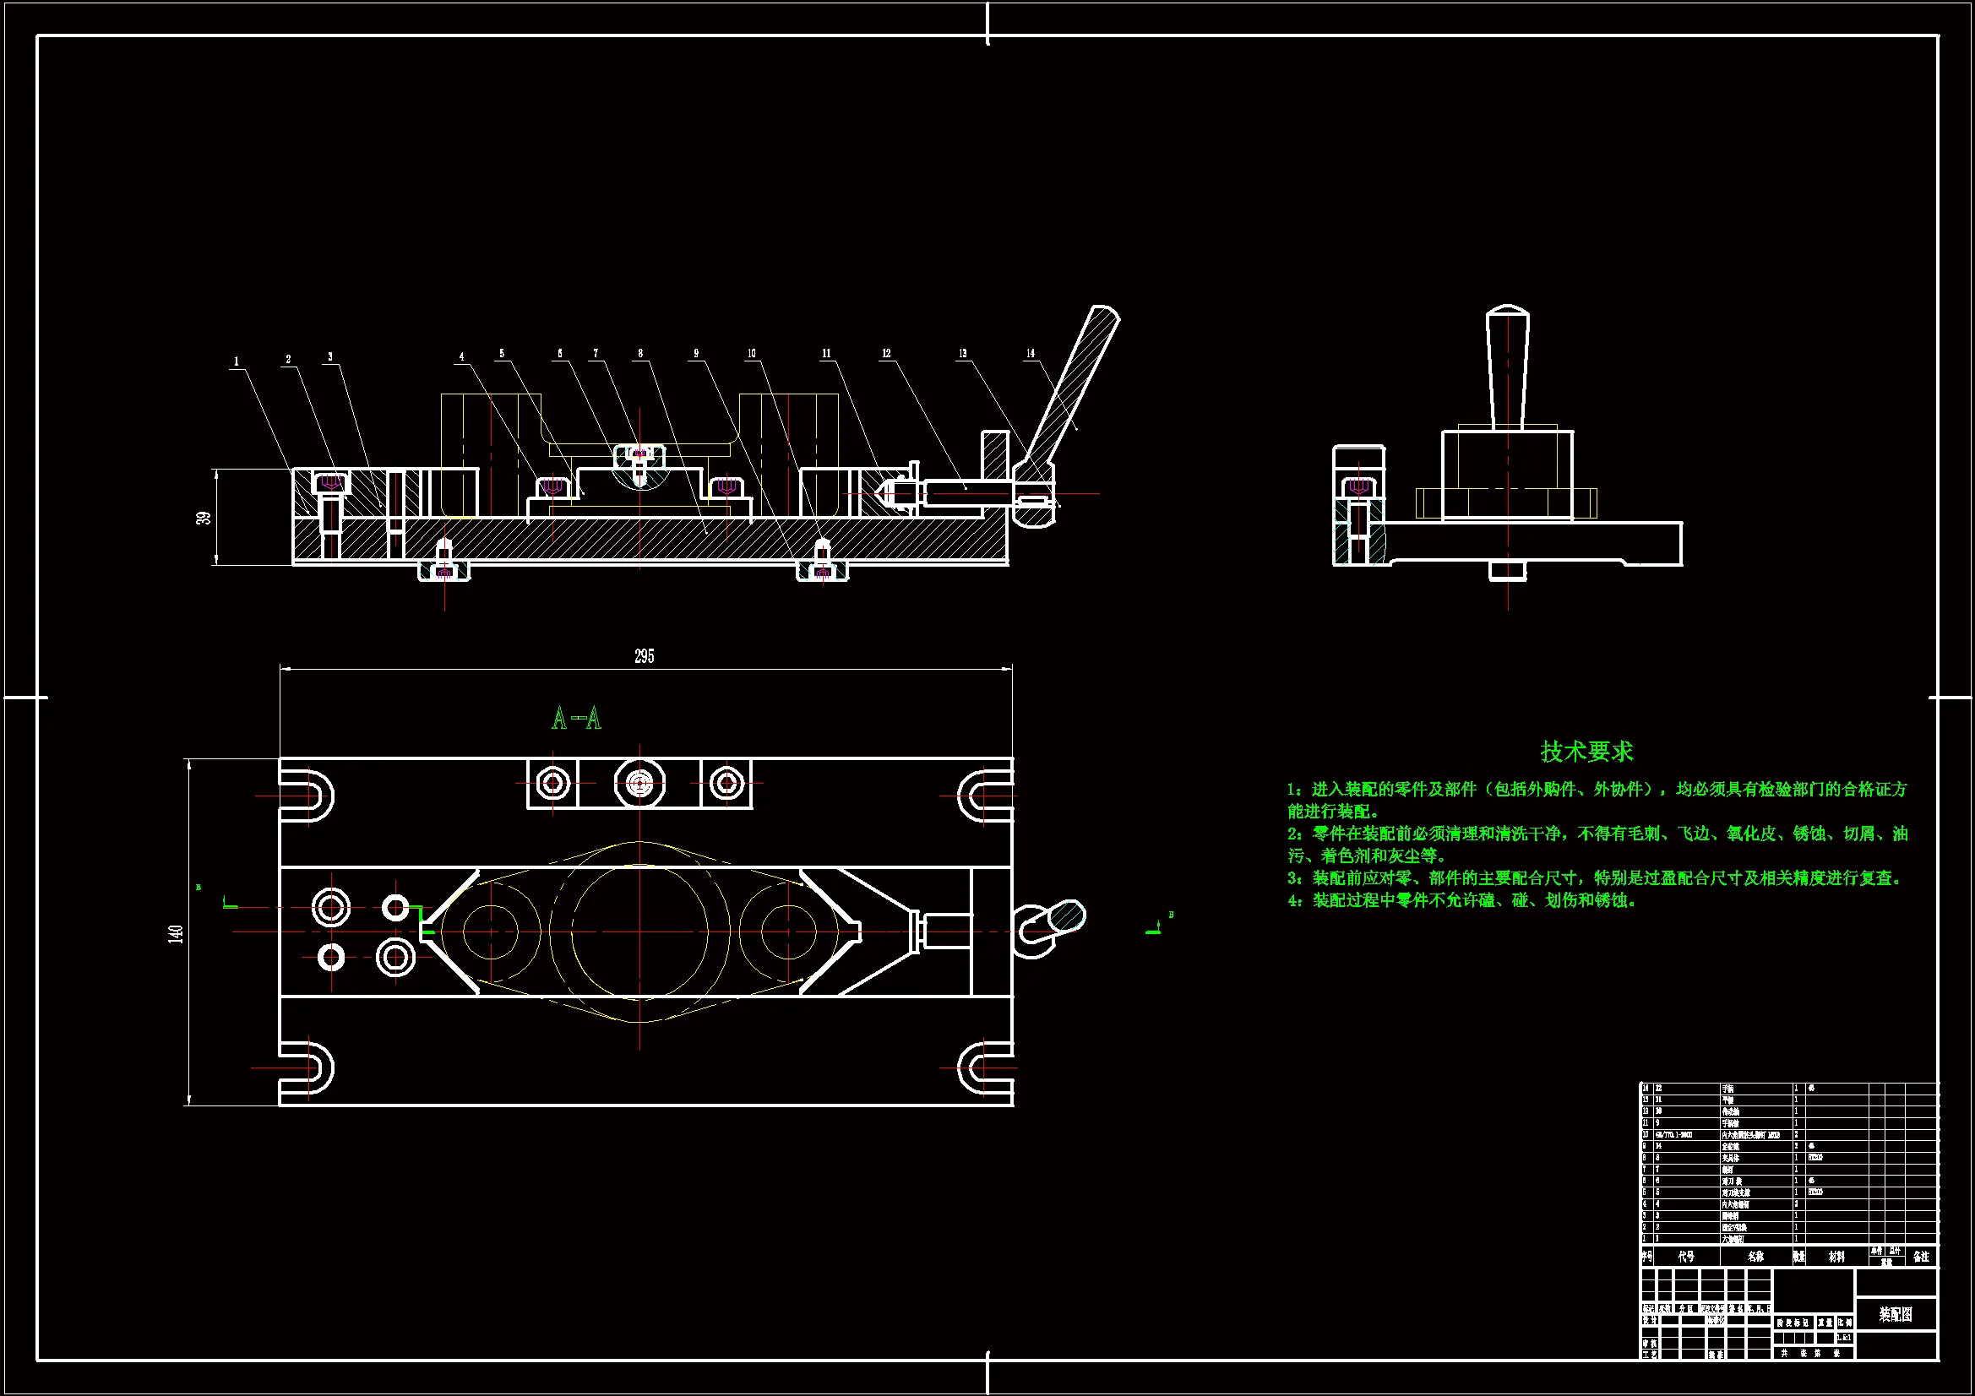Click the 技术要求 heading text
The width and height of the screenshot is (1975, 1396).
(1586, 751)
